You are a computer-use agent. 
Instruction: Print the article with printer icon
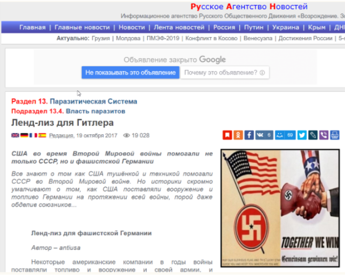coord(335,135)
